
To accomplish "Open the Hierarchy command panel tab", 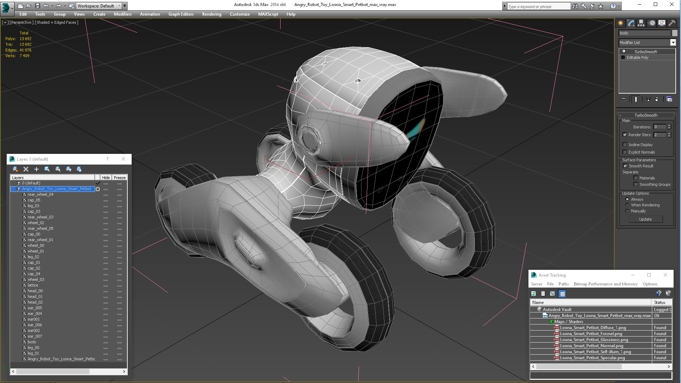I will 641,23.
